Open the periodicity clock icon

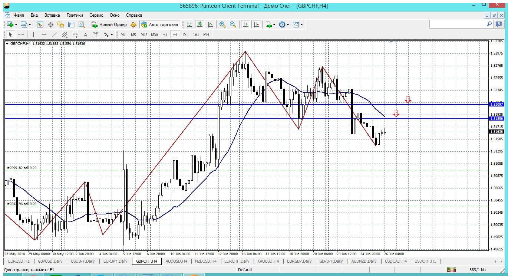(x=282, y=24)
